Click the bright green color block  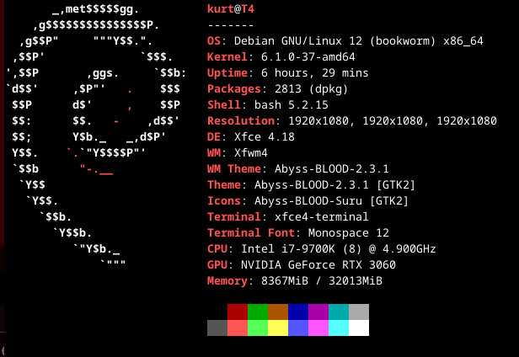click(258, 328)
